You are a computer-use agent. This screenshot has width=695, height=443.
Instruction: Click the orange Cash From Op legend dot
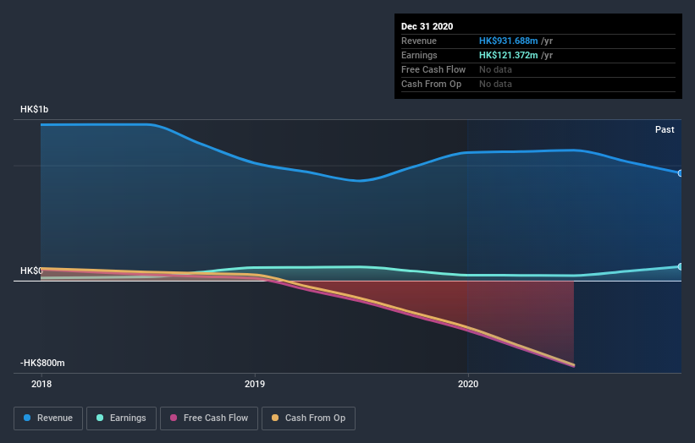(x=275, y=418)
